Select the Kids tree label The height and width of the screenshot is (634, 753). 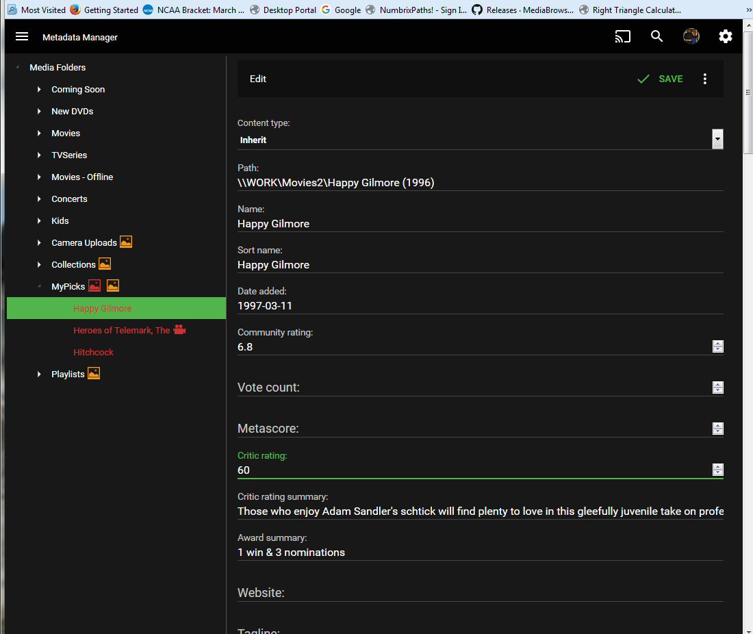pyautogui.click(x=60, y=221)
